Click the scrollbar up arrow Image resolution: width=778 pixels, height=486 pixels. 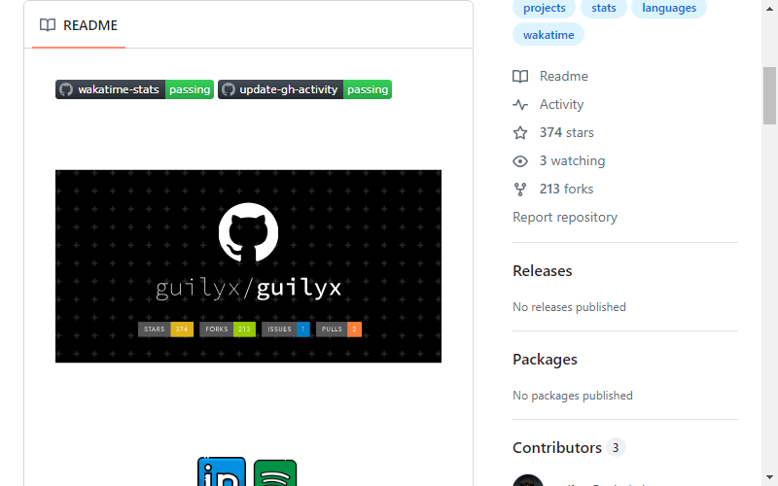click(769, 8)
